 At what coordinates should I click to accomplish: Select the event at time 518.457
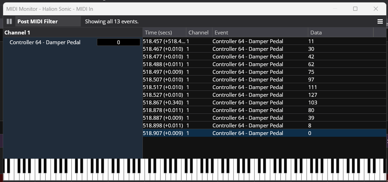pyautogui.click(x=264, y=41)
